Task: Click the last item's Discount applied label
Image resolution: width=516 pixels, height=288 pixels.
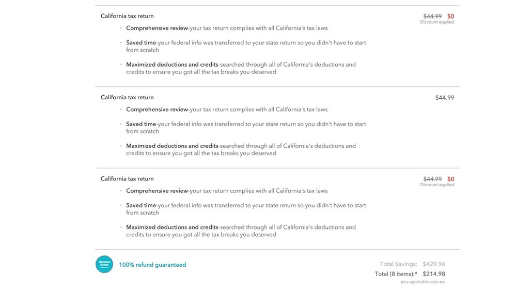Action: (x=437, y=185)
